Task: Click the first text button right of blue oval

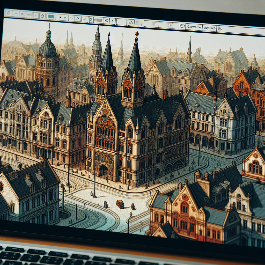Action: tap(194, 27)
